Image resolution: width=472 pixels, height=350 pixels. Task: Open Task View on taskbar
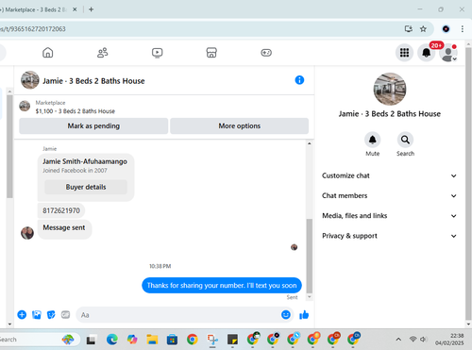[x=92, y=340]
